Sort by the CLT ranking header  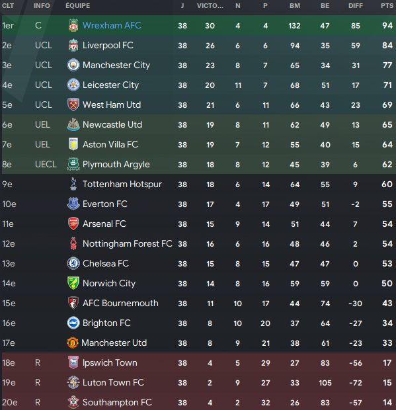(8, 6)
